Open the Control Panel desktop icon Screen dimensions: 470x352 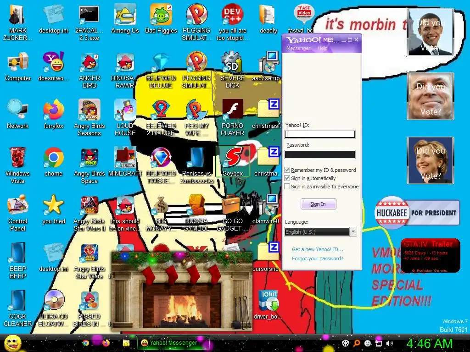coord(18,213)
